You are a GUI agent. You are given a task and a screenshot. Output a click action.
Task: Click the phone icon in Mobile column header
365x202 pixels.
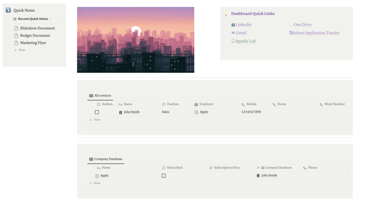243,104
